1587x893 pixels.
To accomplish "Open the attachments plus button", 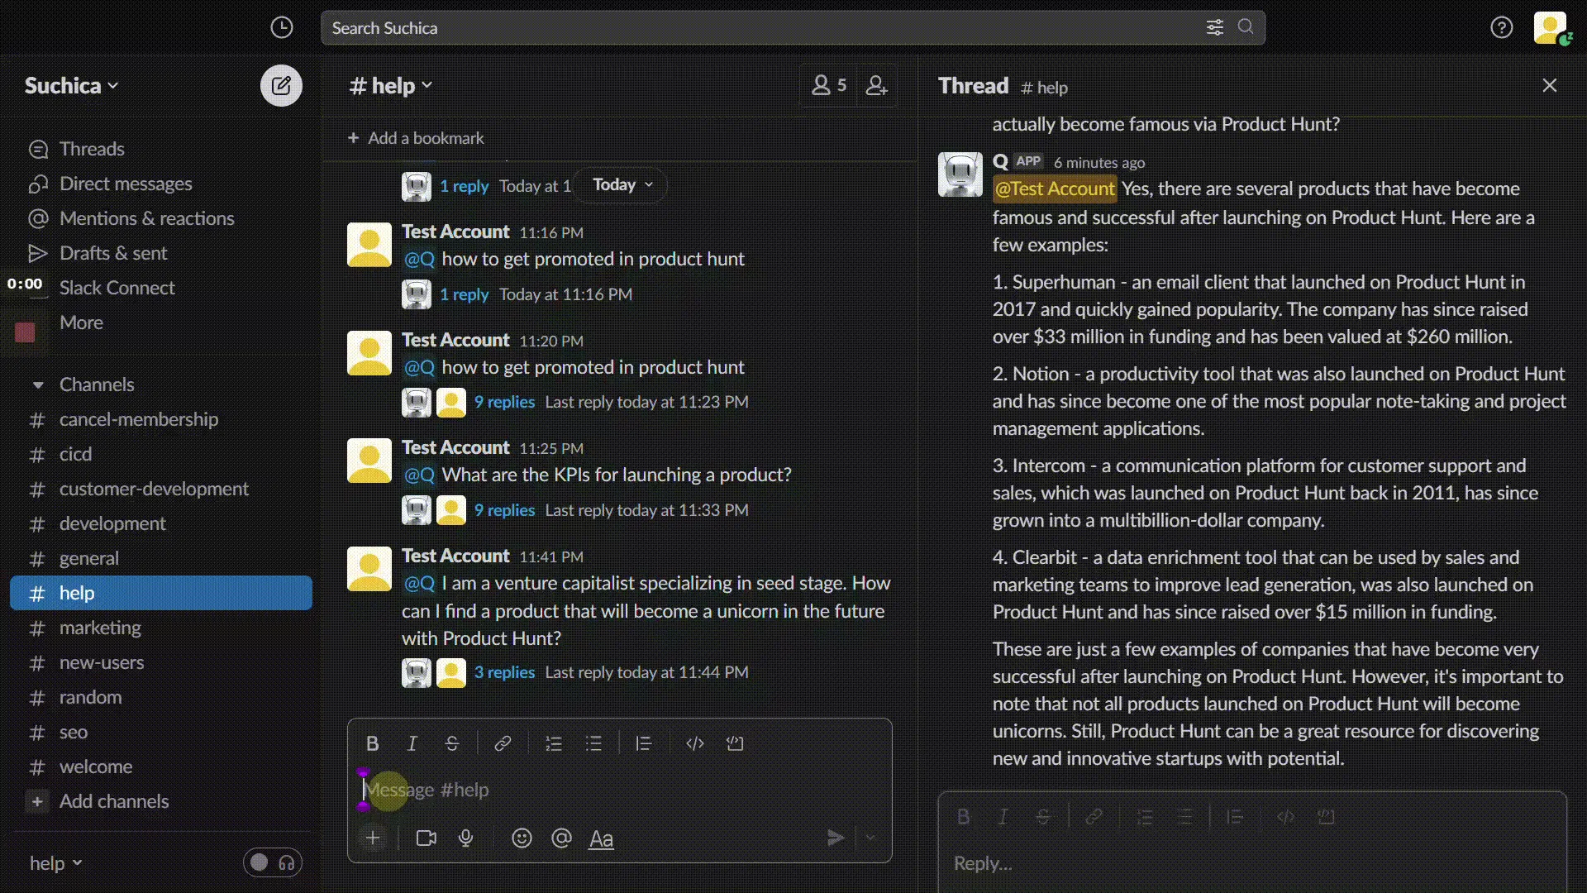I will tap(374, 838).
